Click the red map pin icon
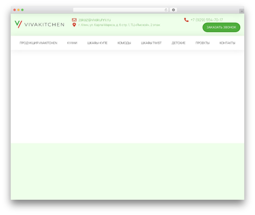This screenshot has width=255, height=215. pos(74,25)
